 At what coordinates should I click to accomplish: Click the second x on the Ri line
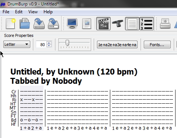click(33, 100)
